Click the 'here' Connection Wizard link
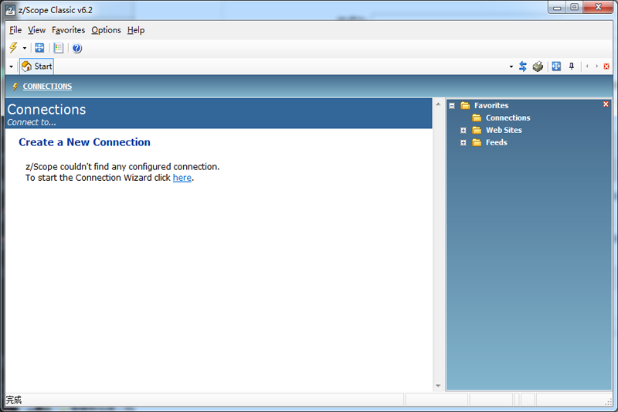618x412 pixels. [x=182, y=178]
